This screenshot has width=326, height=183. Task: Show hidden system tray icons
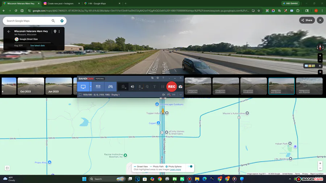click(x=290, y=179)
